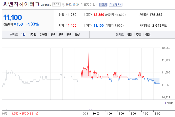This screenshot has width=175, height=117.
Task: Click the 11,062 price axis label
Action: [x=166, y=85]
